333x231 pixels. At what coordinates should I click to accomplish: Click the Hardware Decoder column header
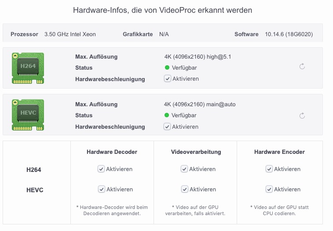pyautogui.click(x=112, y=152)
